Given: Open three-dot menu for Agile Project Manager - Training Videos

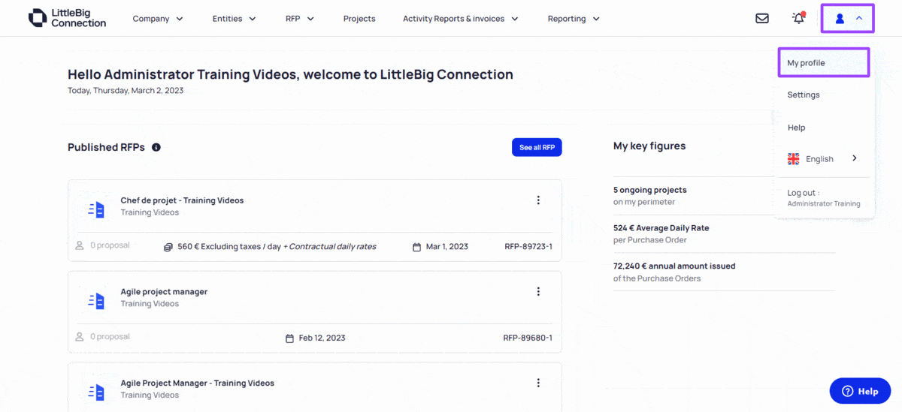Looking at the screenshot, I should click(538, 383).
